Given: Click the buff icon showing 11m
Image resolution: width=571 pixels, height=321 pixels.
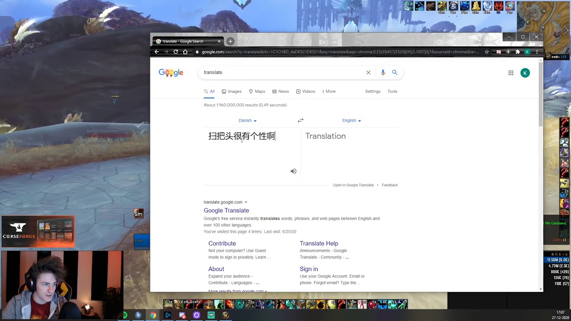Looking at the screenshot, I should coord(510,7).
